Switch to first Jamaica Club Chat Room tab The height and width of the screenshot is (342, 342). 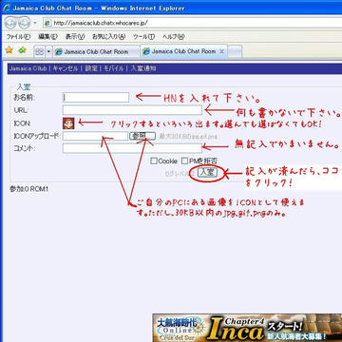[x=96, y=51]
